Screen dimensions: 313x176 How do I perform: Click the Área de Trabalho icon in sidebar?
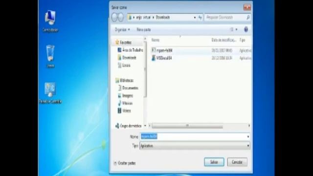click(119, 50)
